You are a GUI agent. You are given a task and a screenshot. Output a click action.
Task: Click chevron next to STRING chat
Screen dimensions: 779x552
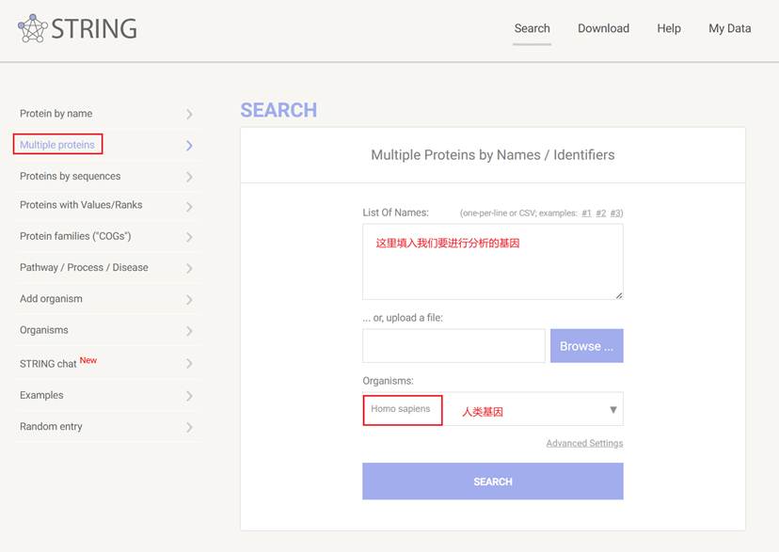click(189, 363)
